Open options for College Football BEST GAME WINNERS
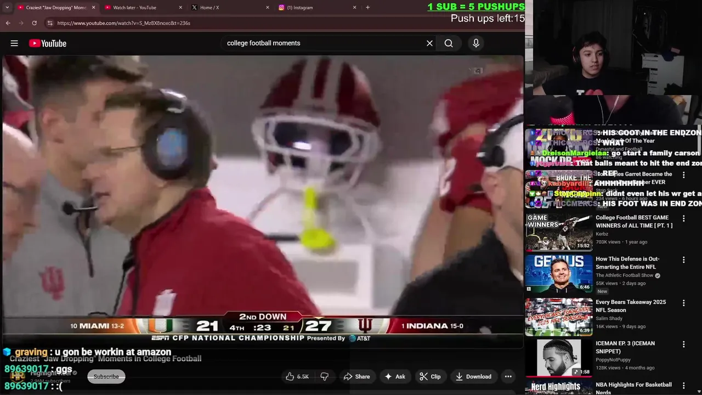This screenshot has width=702, height=395. pyautogui.click(x=683, y=218)
